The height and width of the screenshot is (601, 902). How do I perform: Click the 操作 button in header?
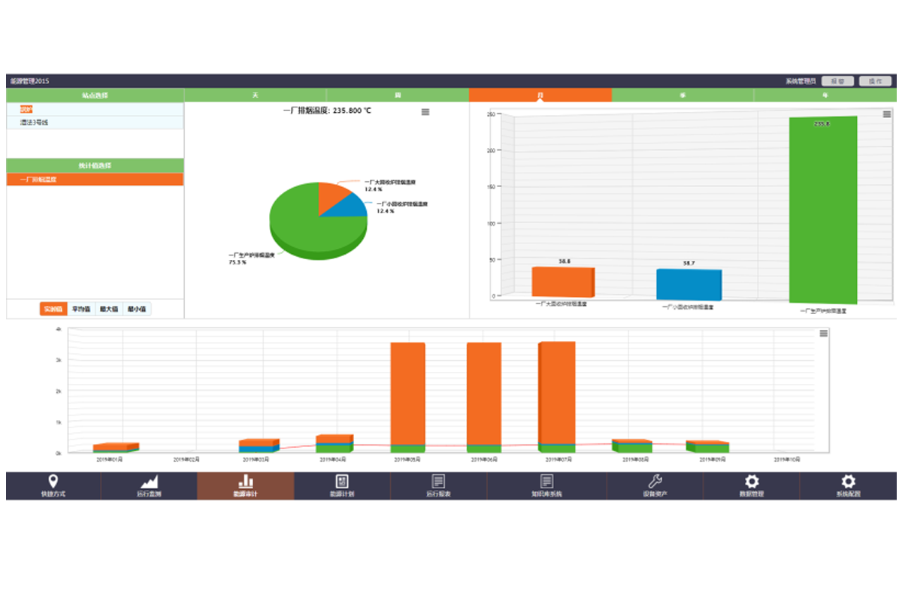tap(875, 81)
